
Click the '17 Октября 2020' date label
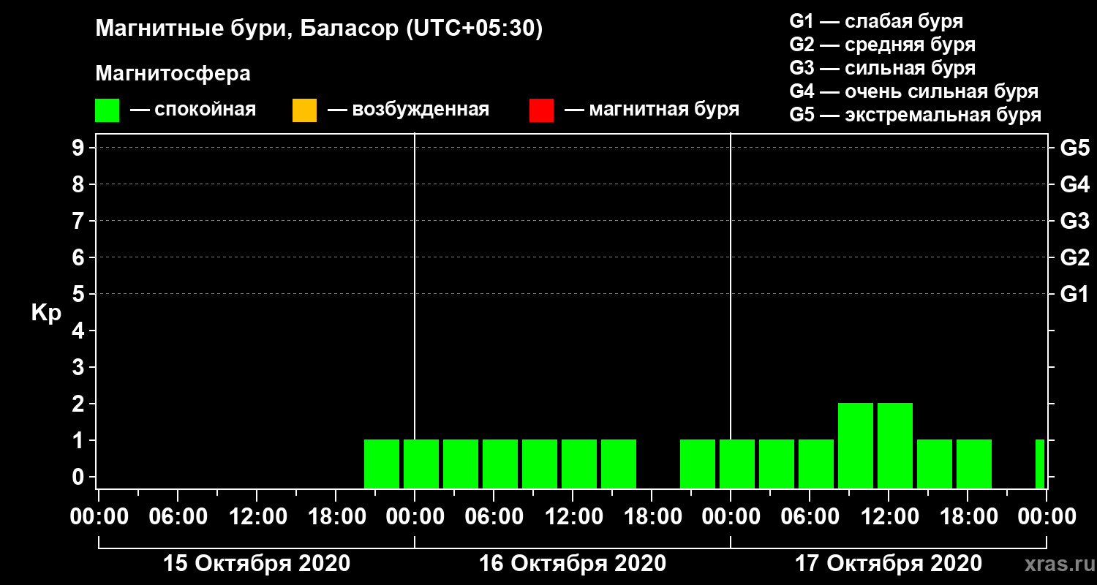[888, 564]
